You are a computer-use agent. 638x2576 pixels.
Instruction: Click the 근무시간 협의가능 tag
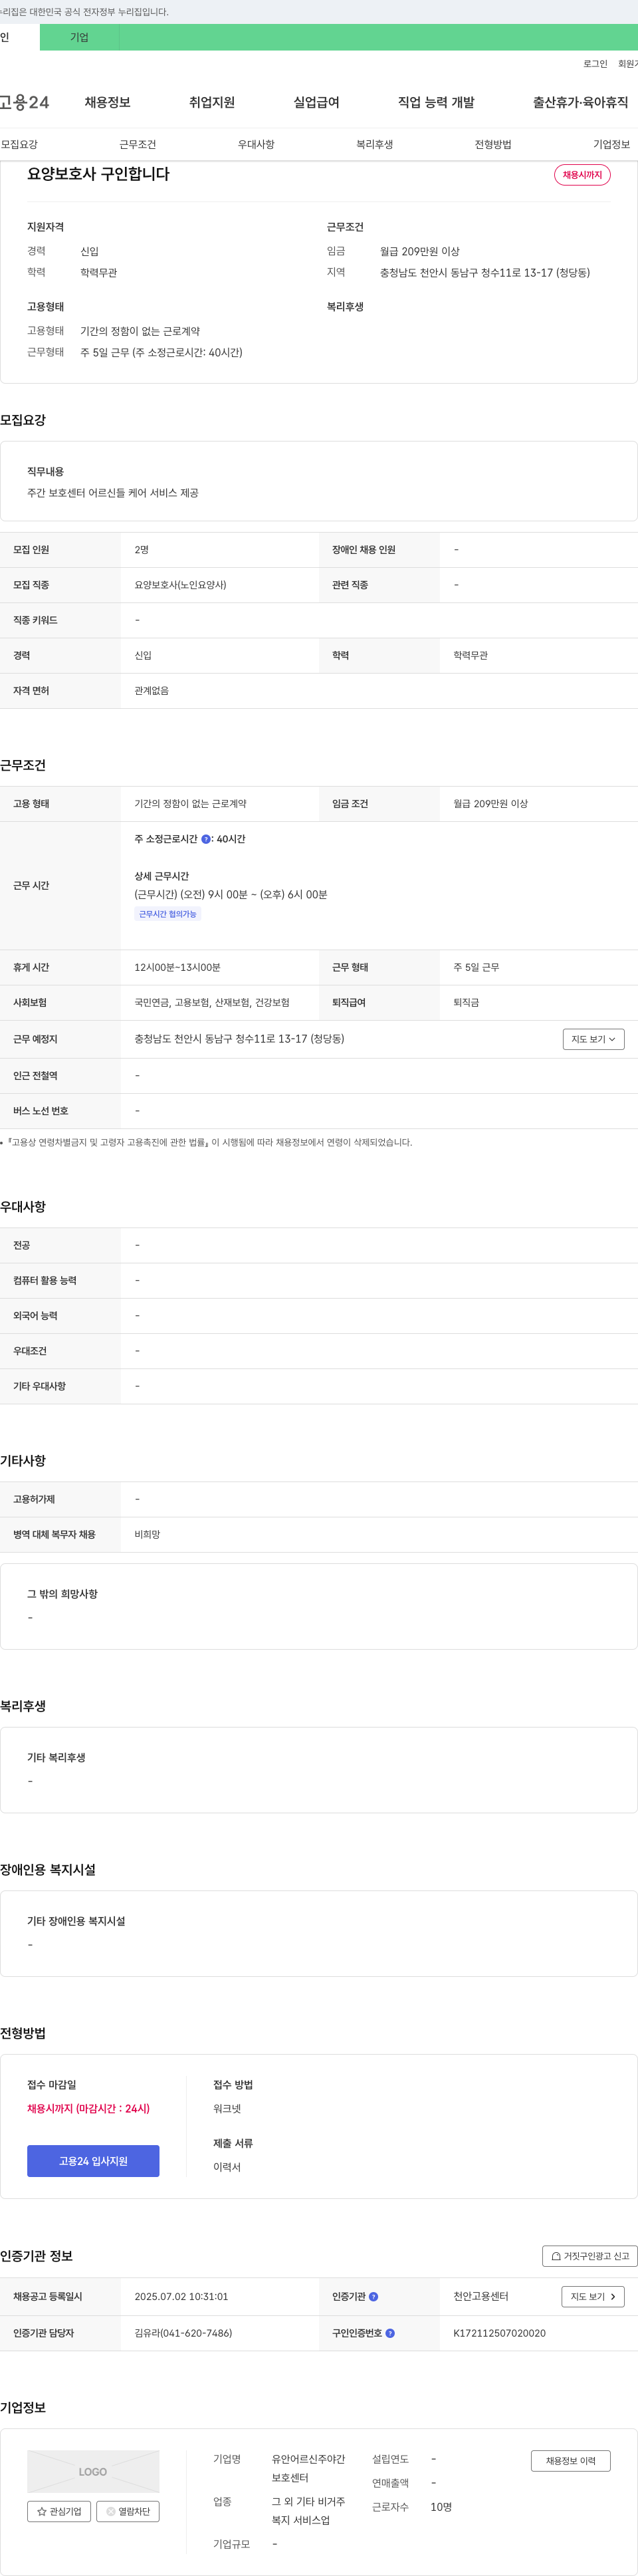click(x=168, y=914)
